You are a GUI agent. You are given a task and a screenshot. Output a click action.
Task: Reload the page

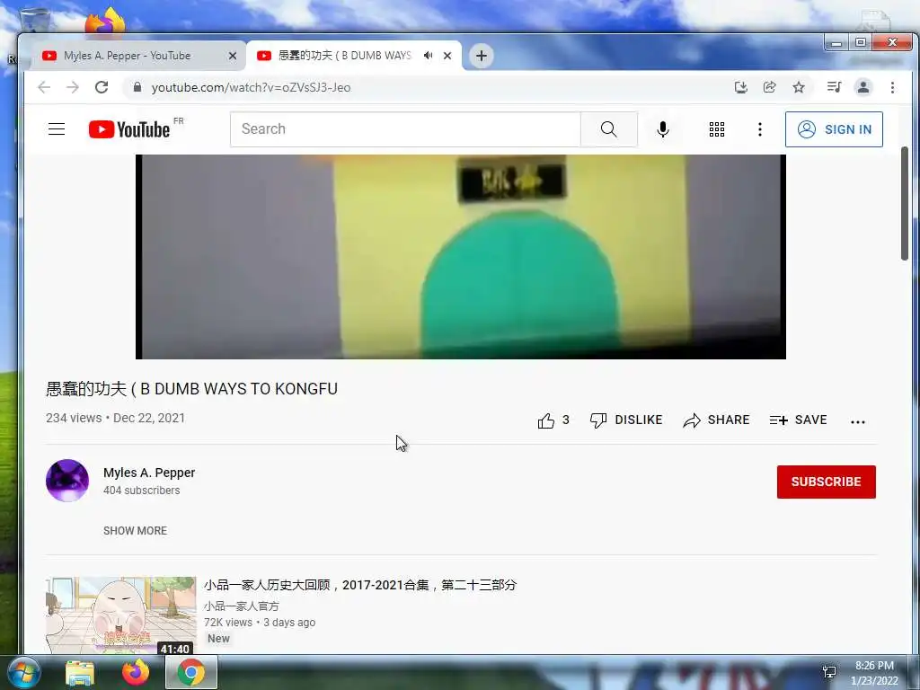(x=102, y=87)
